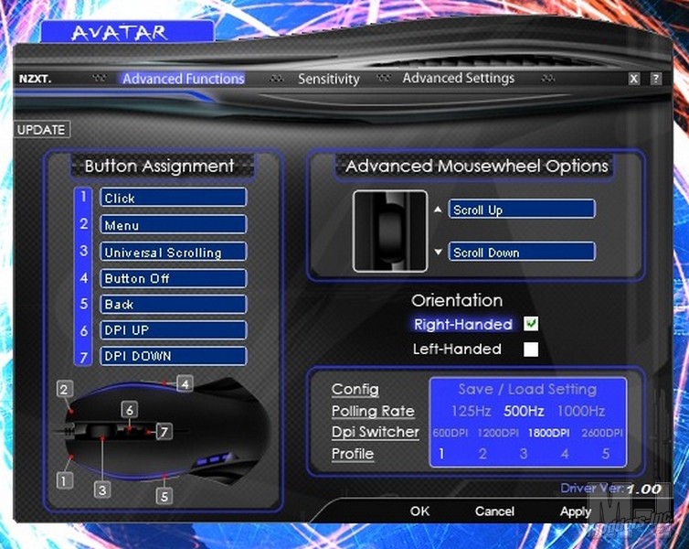This screenshot has height=549, width=689.
Task: Open the Advanced Functions tab
Action: pyautogui.click(x=184, y=79)
